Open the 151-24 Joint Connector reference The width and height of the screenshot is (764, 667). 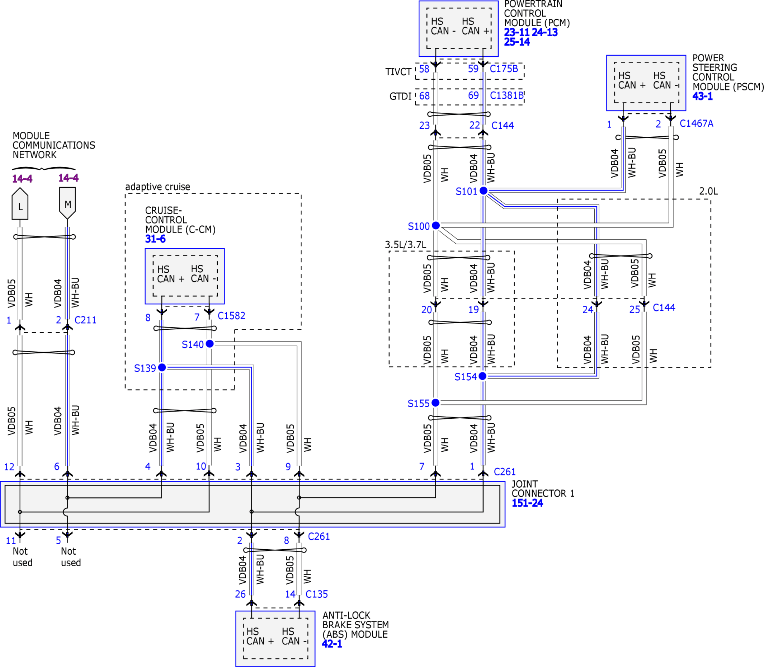[x=527, y=503]
